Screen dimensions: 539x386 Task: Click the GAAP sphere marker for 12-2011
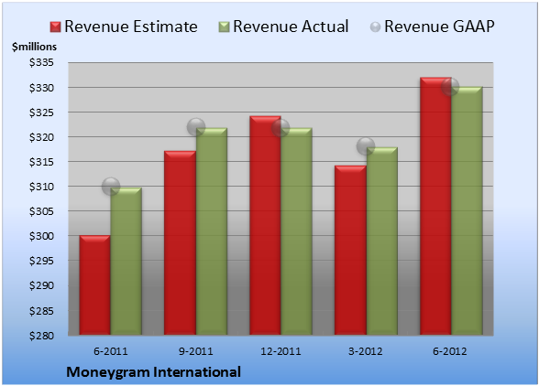(280, 128)
